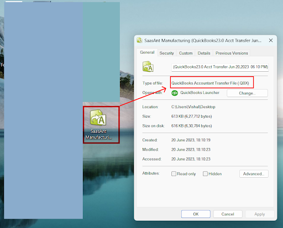Image resolution: width=283 pixels, height=228 pixels.
Task: Click the size value 613 KB
Action: coord(192,116)
